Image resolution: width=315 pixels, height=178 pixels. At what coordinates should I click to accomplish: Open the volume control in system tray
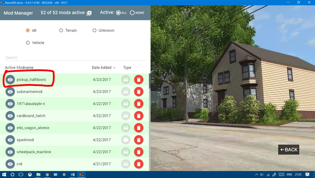pos(262,175)
